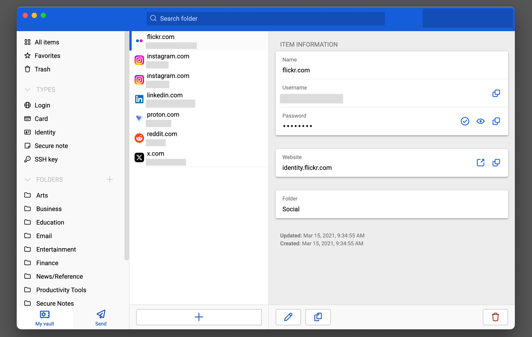Viewport: 532px width, 337px height.
Task: Select the Favorites filter
Action: (47, 55)
